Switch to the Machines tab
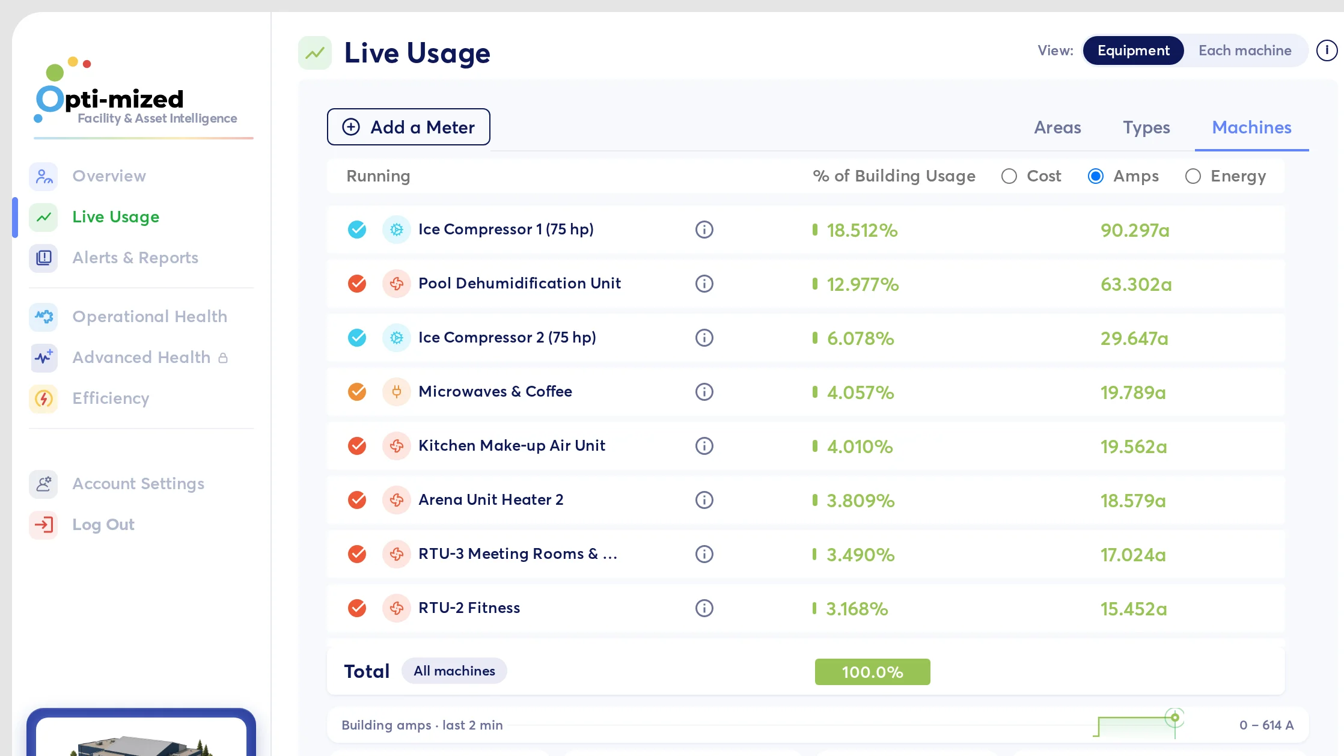The image size is (1344, 756). pyautogui.click(x=1251, y=127)
